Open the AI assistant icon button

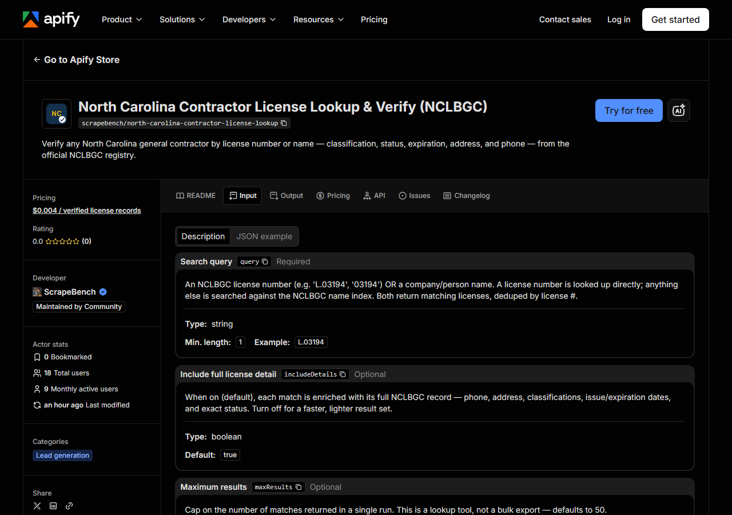[x=679, y=110]
